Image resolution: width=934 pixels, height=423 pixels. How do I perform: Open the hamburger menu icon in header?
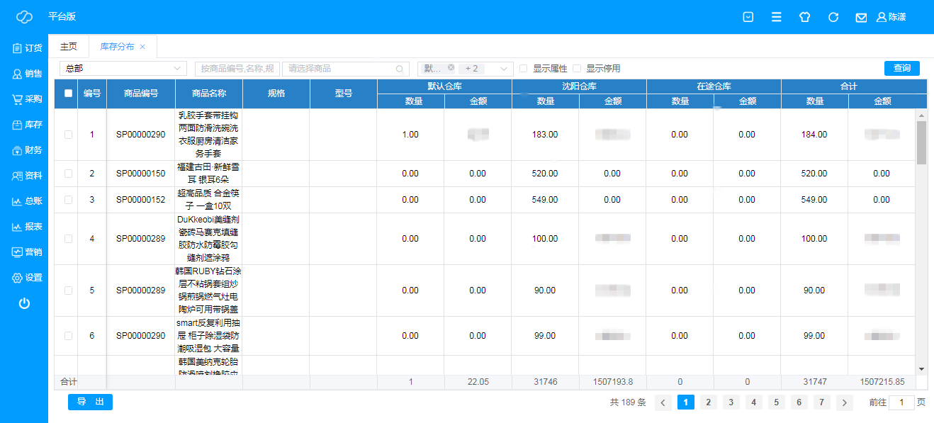(x=777, y=17)
